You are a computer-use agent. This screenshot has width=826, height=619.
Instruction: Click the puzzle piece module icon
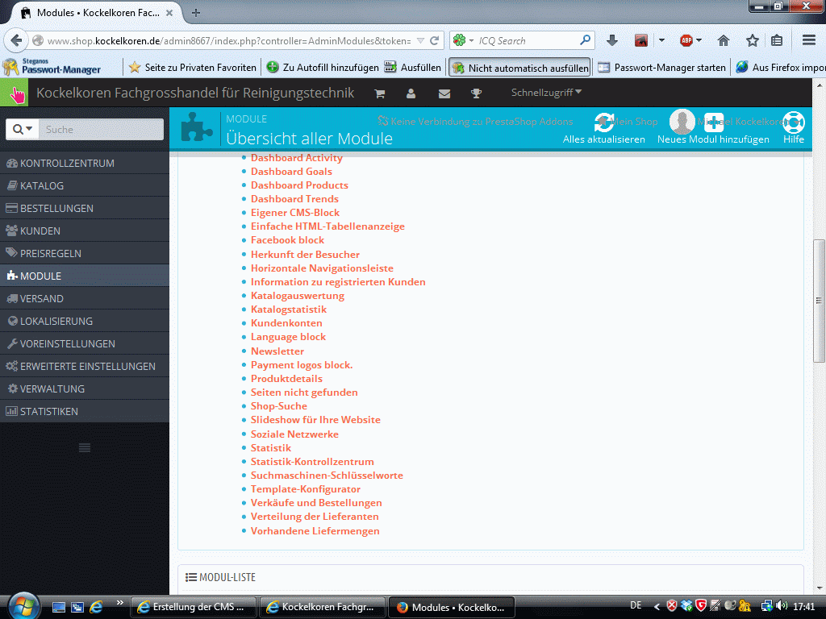click(x=197, y=127)
